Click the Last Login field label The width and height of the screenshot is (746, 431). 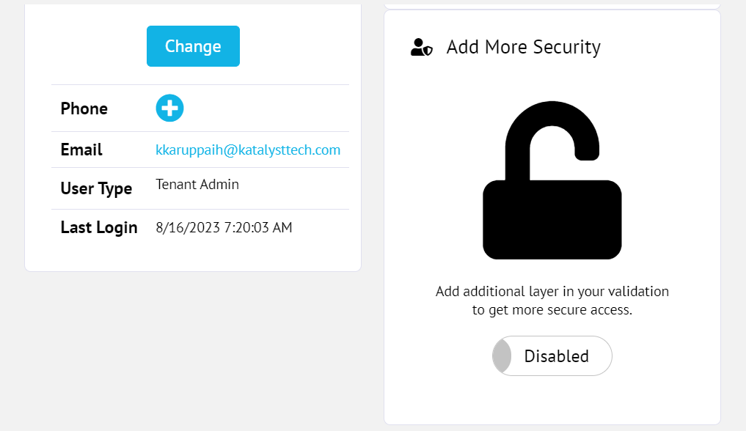99,227
